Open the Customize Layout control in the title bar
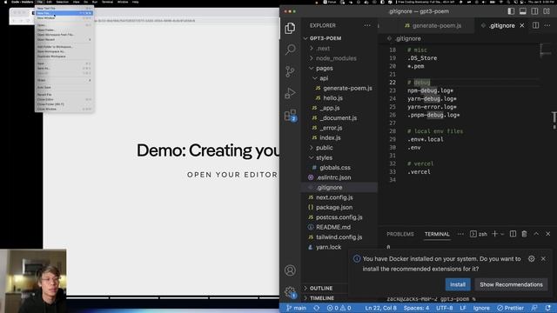557x313 pixels. (x=547, y=11)
